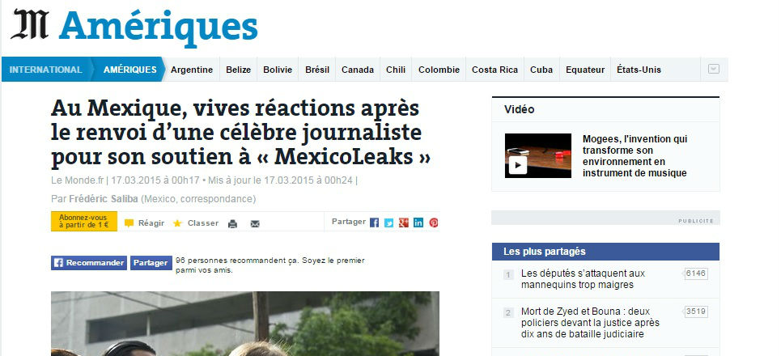This screenshot has height=356, width=781.
Task: Open the INTERNATIONAL section tab
Action: (x=46, y=70)
